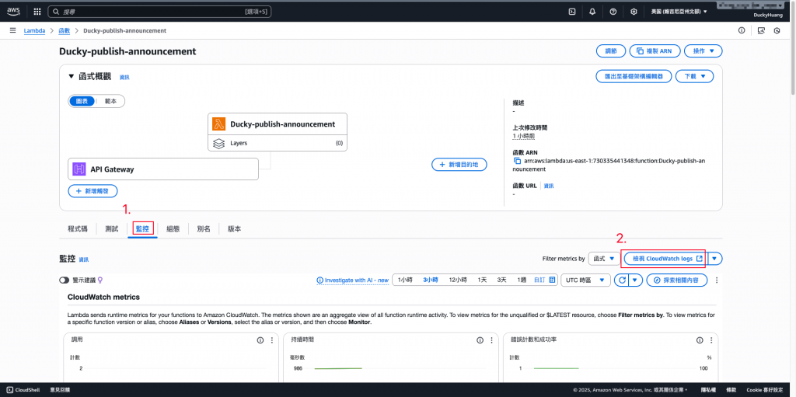
Task: Click the API Gateway icon
Action: point(79,169)
